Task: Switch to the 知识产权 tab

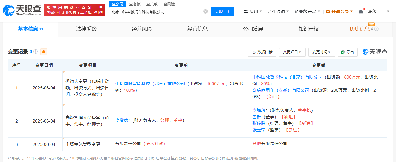Action: (309, 29)
